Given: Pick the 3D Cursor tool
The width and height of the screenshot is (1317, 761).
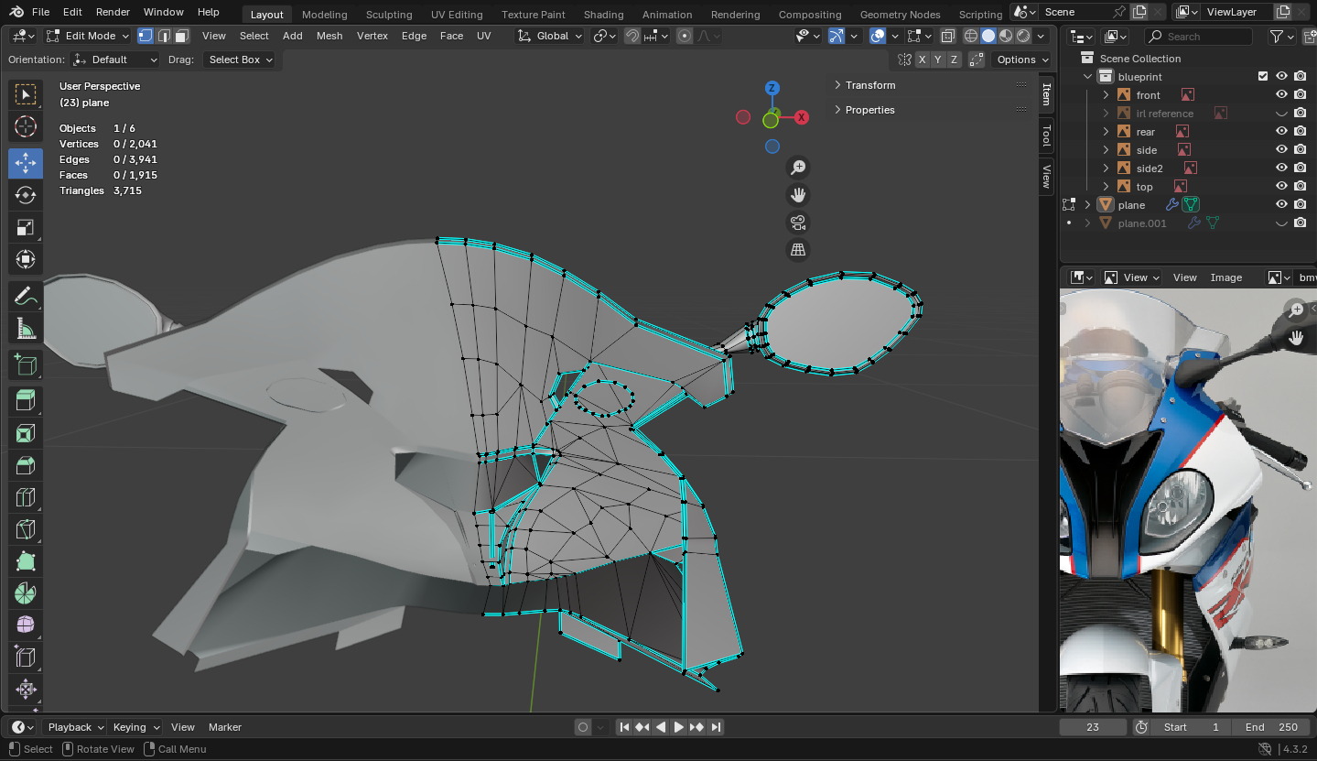Looking at the screenshot, I should tap(26, 126).
